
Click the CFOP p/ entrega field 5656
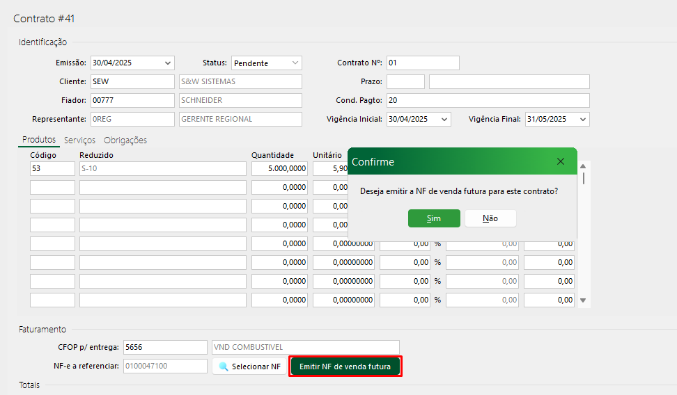pyautogui.click(x=165, y=348)
